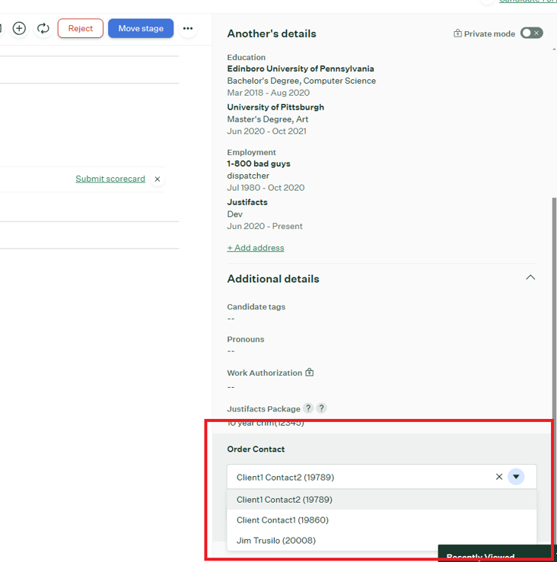Select Client1 Contact2 (19789) option
The height and width of the screenshot is (562, 557).
pos(382,500)
